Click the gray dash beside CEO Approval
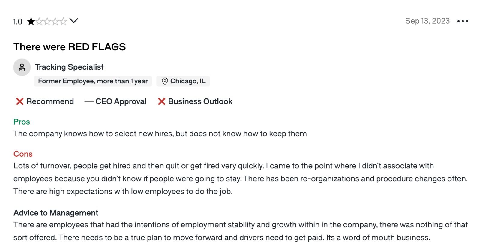The height and width of the screenshot is (252, 480). 89,102
